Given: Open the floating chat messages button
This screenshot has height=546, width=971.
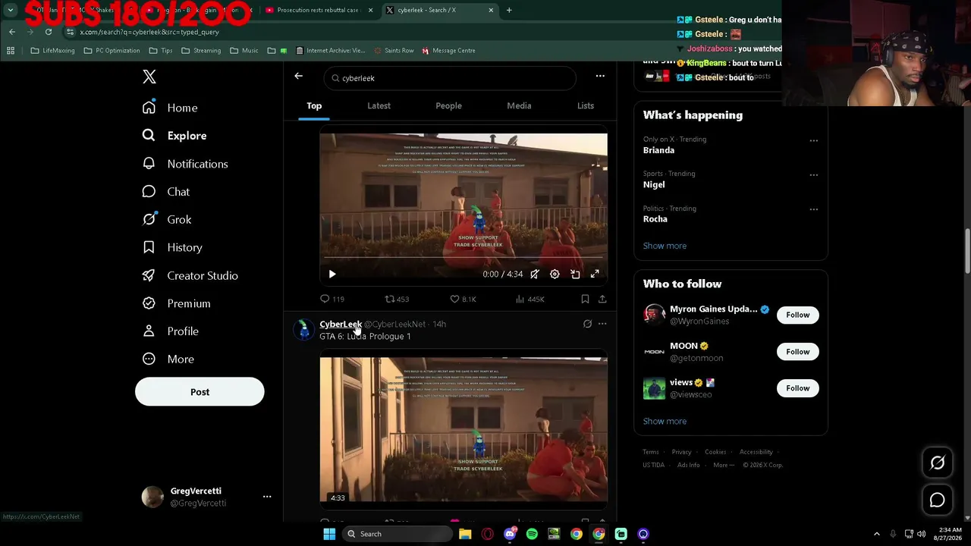Looking at the screenshot, I should click(x=938, y=500).
